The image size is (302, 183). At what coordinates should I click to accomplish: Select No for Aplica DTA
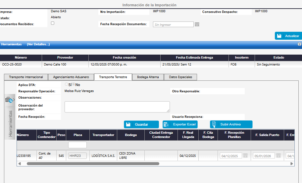click(74, 84)
